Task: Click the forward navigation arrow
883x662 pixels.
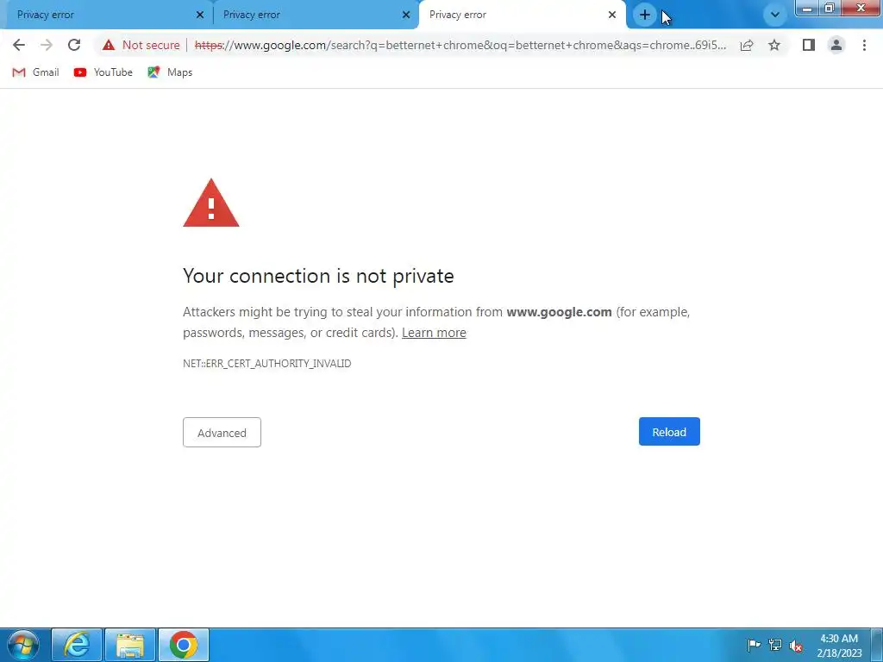Action: [47, 45]
